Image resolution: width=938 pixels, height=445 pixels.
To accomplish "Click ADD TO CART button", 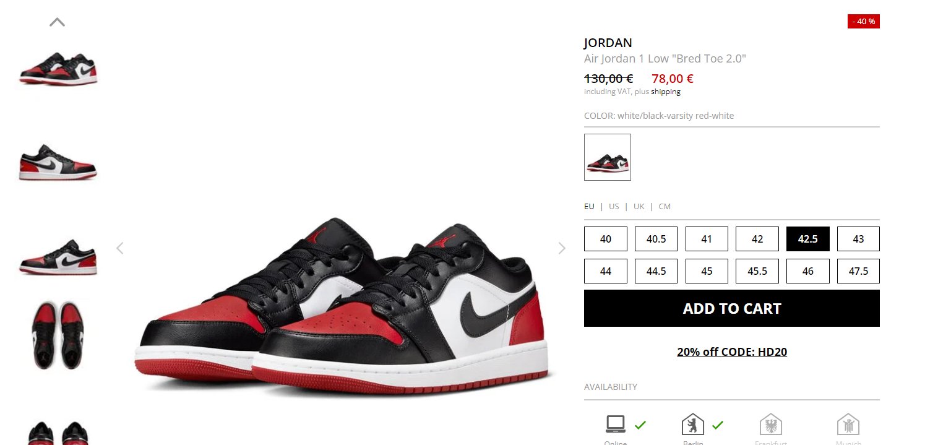I will tap(732, 308).
